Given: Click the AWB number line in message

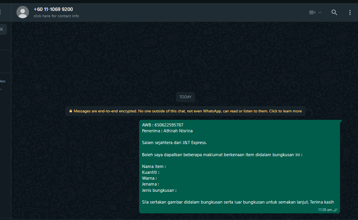Looking at the screenshot, I should coord(163,125).
